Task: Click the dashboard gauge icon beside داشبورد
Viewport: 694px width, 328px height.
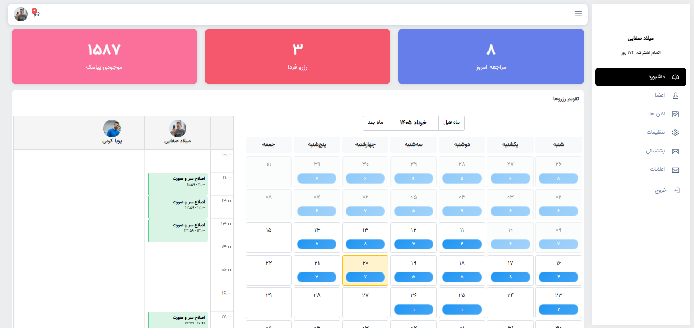Action: 676,77
